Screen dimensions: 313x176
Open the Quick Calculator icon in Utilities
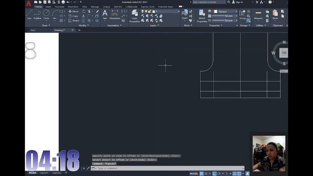tap(268, 21)
